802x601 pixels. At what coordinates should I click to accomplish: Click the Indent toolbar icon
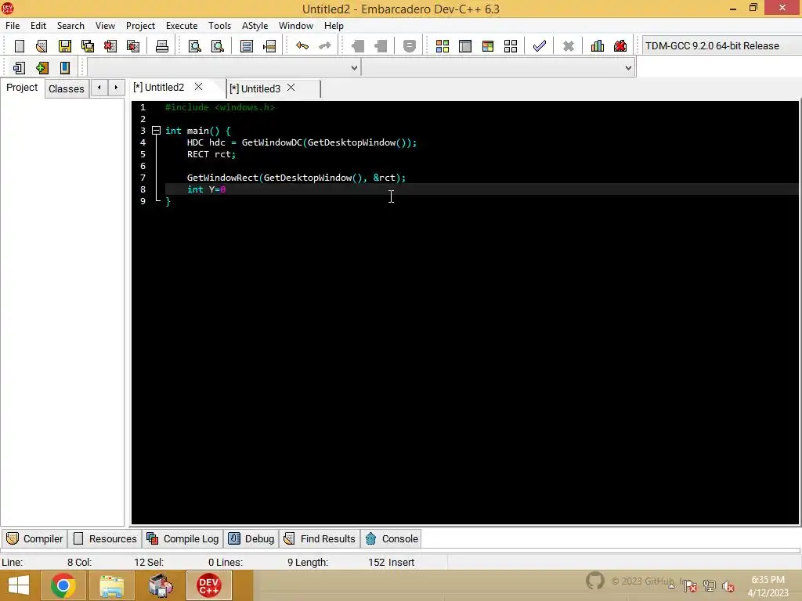[x=358, y=46]
